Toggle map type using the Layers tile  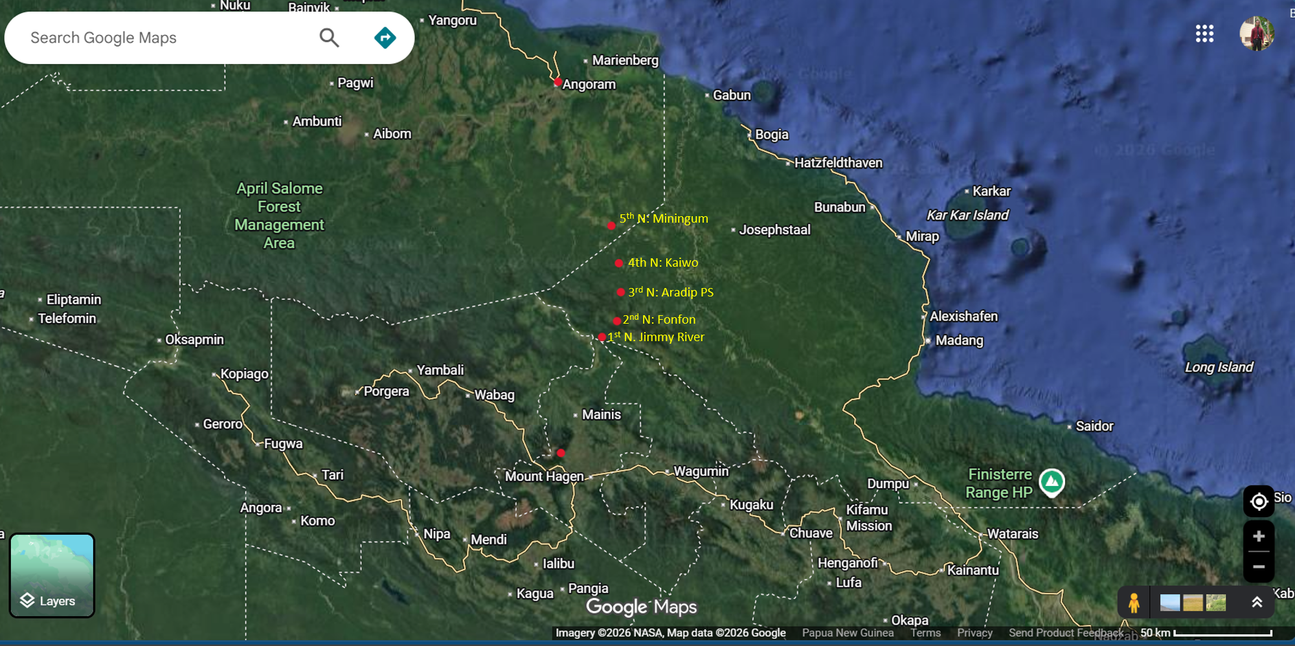tap(52, 575)
